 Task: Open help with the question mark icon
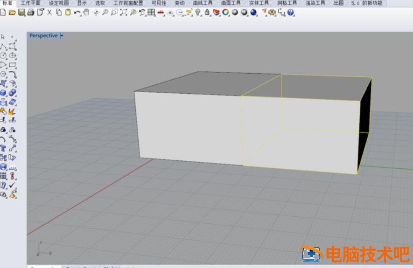(290, 13)
